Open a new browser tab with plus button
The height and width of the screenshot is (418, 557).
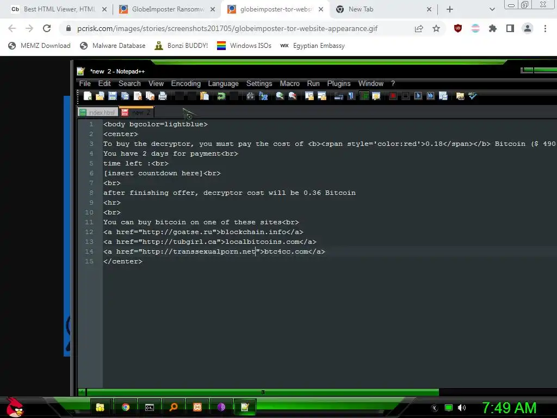tap(450, 10)
